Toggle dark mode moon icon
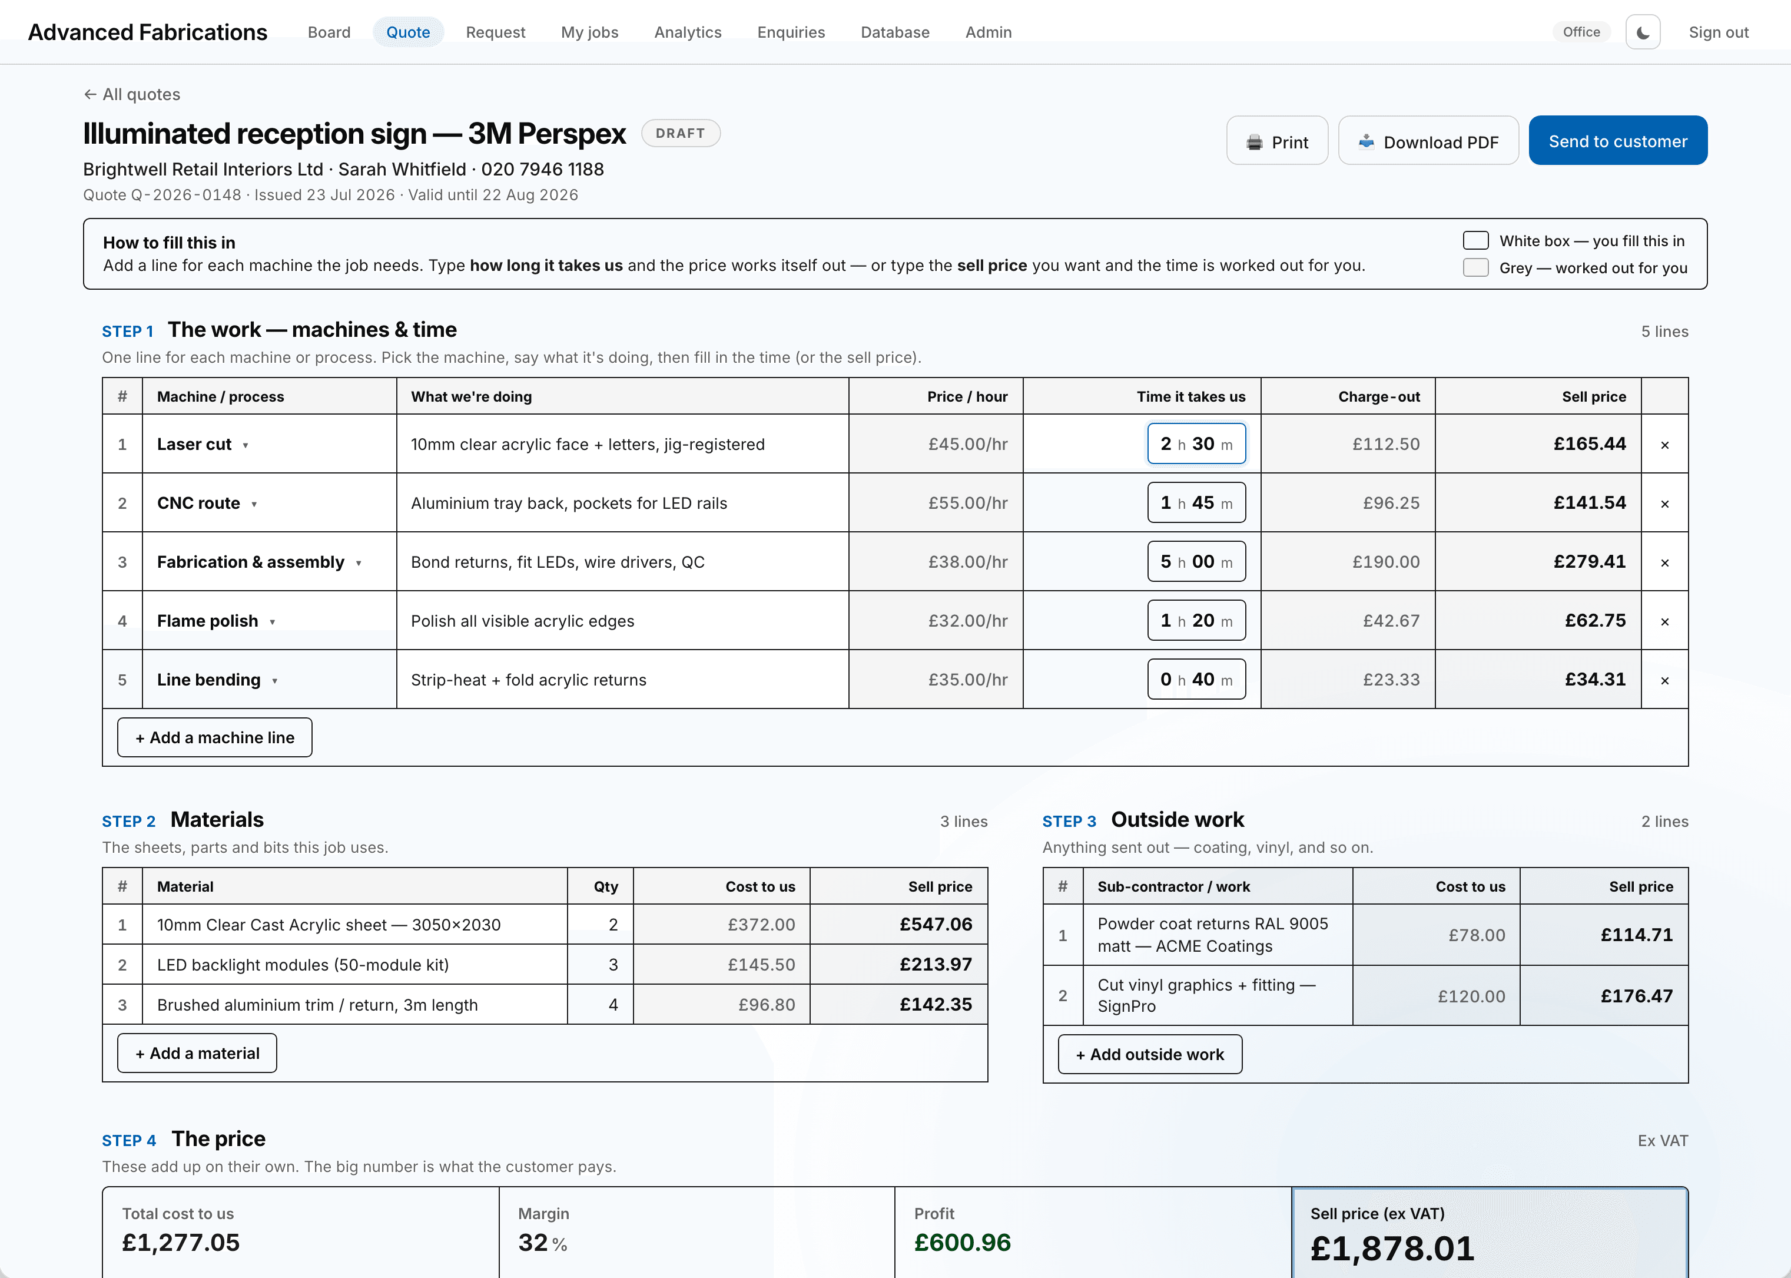Image resolution: width=1791 pixels, height=1278 pixels. pos(1643,32)
